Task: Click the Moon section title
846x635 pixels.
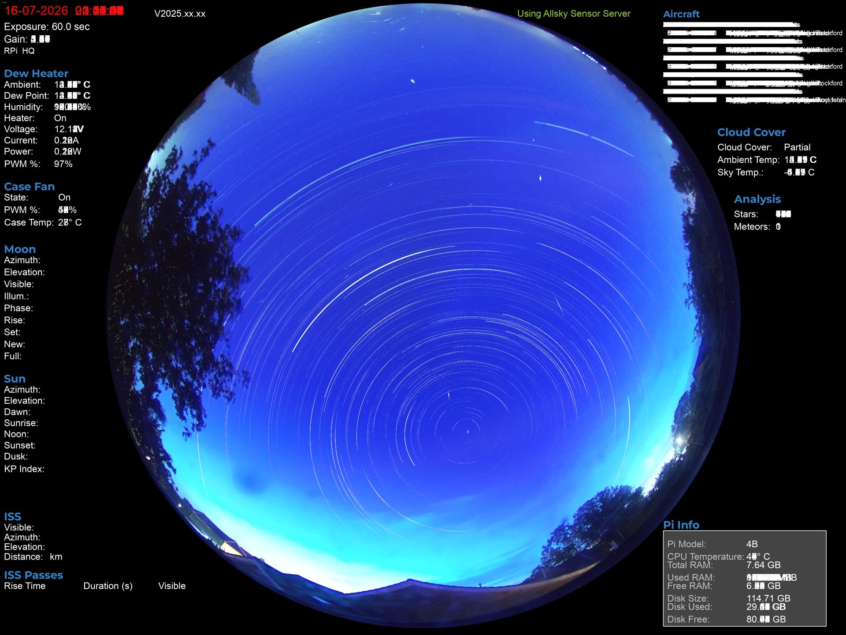Action: pos(20,249)
